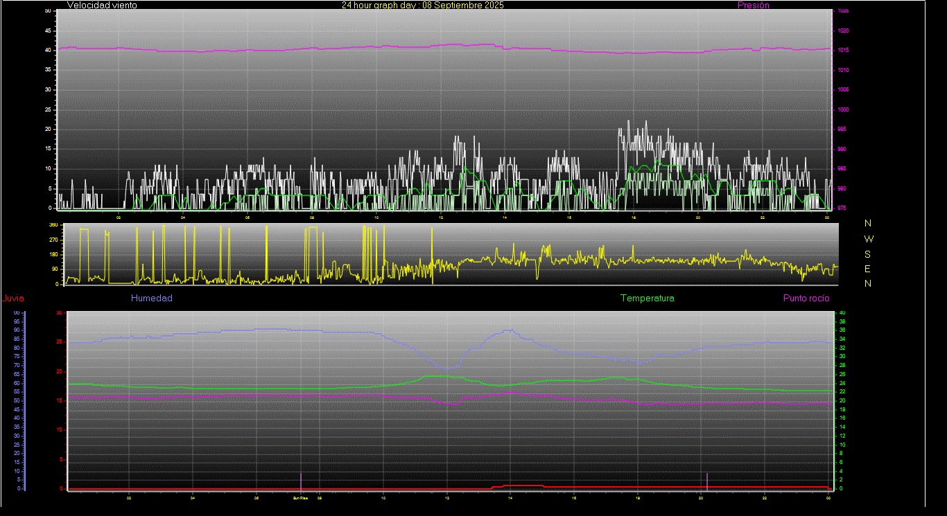Click the S compass letter beside wind direction
Screen dimensions: 947x516
coord(868,253)
